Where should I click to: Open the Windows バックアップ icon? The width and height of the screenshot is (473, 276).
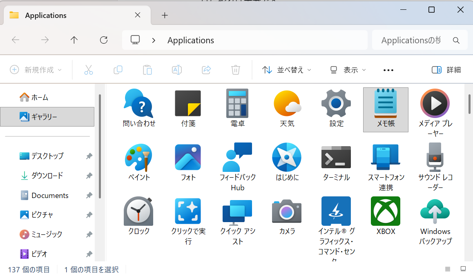(435, 211)
